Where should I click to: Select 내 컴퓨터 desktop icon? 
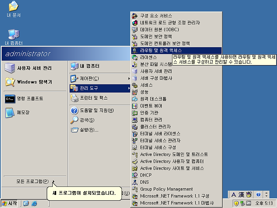(x=13, y=37)
